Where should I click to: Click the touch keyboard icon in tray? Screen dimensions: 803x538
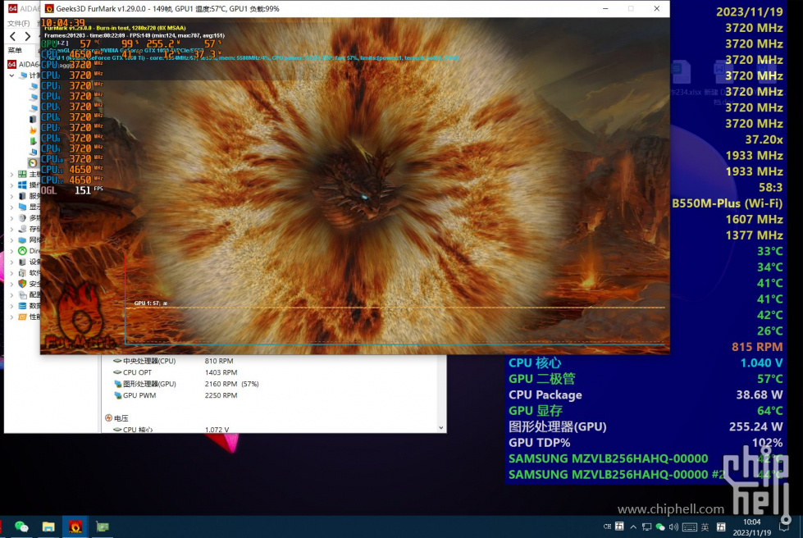[x=689, y=527]
